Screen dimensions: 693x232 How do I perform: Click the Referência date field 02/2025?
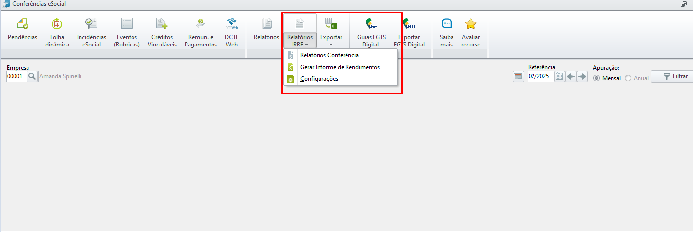[x=541, y=76]
